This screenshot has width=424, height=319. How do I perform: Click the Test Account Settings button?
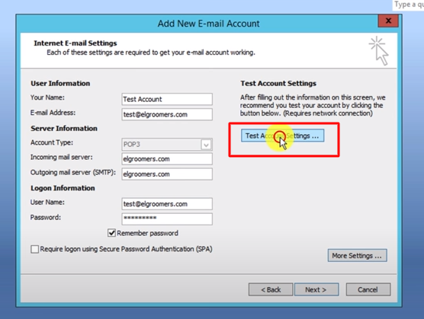click(283, 136)
